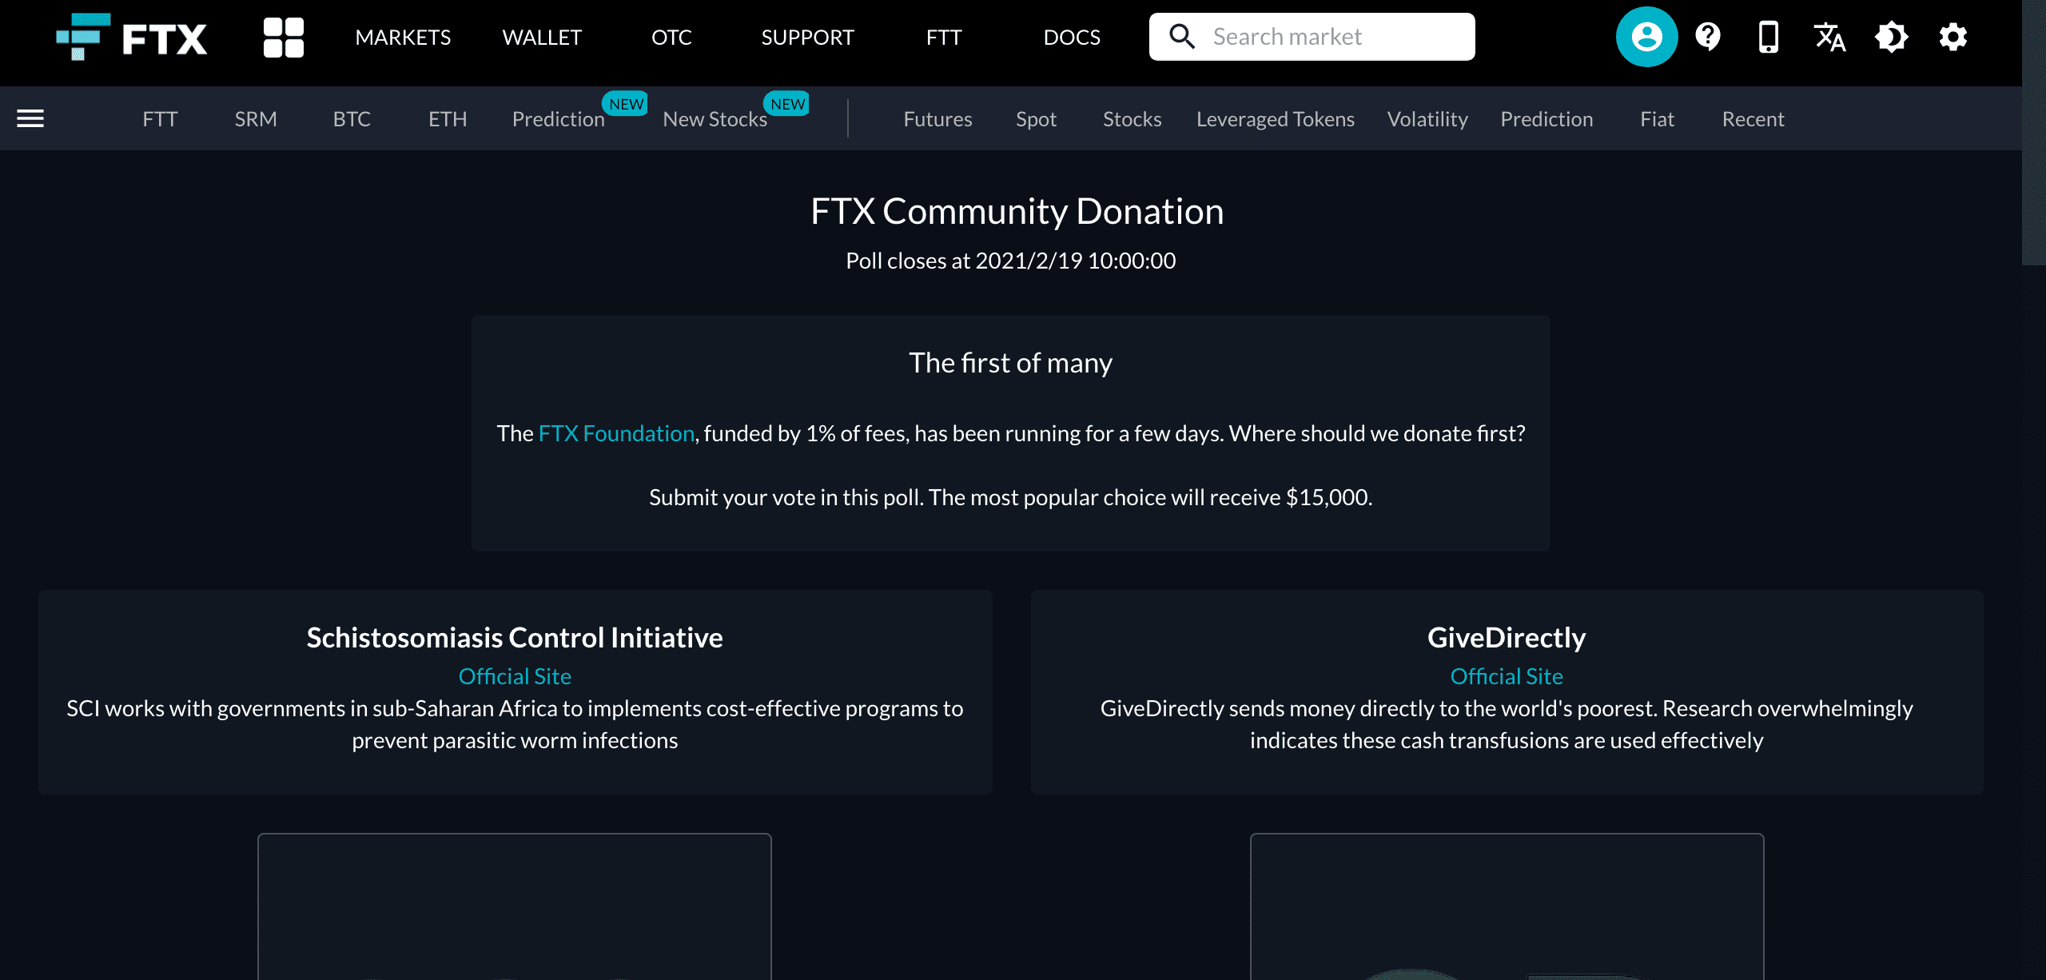Screen dimensions: 2046x980
Task: Click the GiveDirectly heading
Action: (x=1507, y=637)
